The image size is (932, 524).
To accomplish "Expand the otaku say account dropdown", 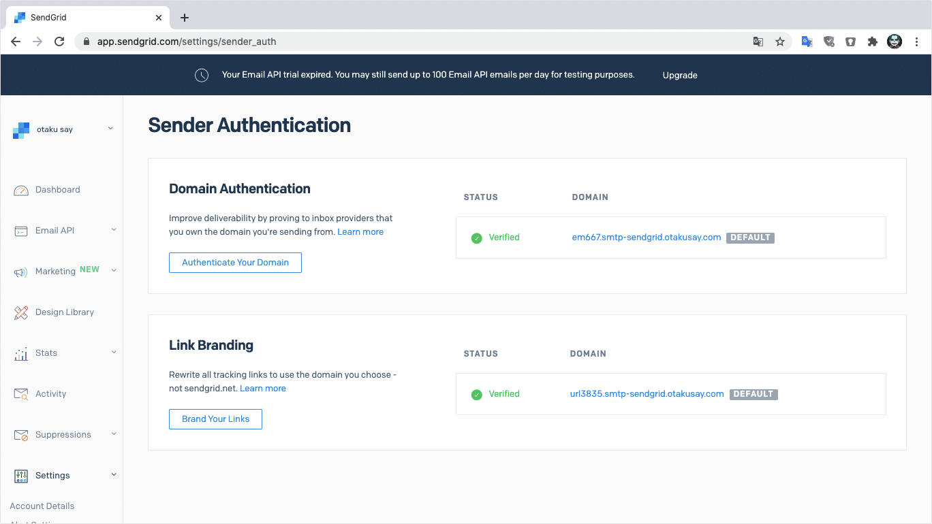I will (110, 129).
